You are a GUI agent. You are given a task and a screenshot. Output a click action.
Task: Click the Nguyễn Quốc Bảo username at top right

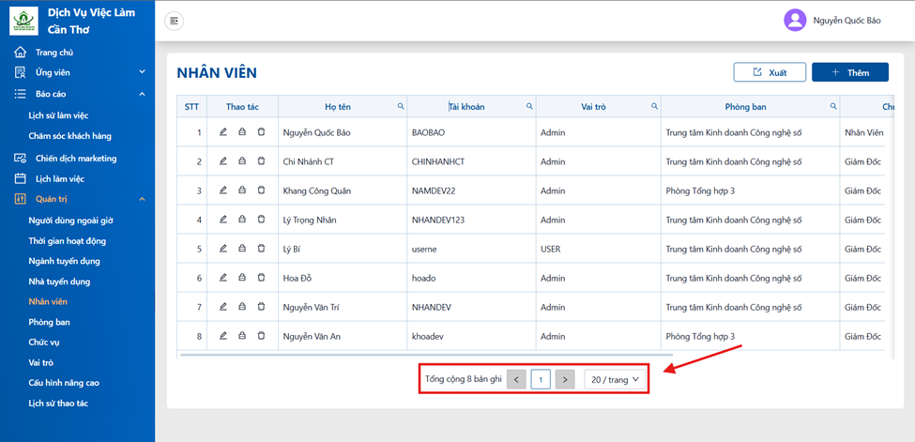click(x=847, y=21)
